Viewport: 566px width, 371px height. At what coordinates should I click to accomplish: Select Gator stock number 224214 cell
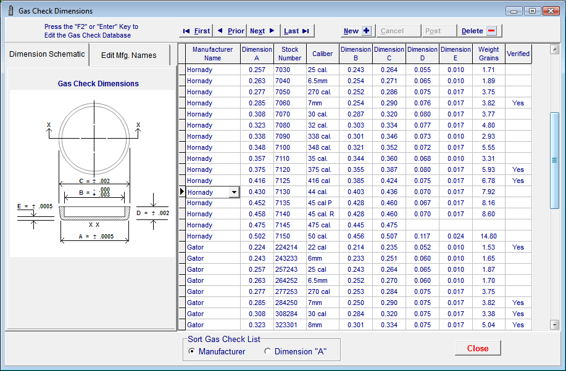click(290, 247)
